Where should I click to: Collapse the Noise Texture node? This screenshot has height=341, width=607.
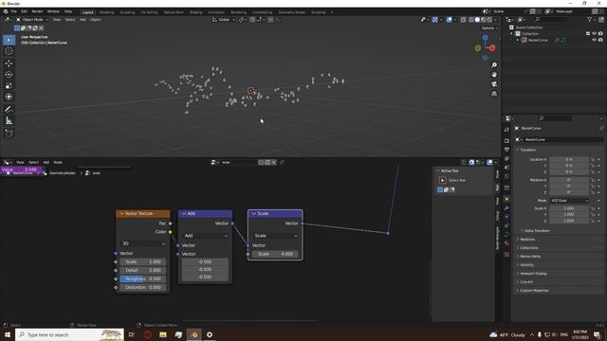[121, 213]
